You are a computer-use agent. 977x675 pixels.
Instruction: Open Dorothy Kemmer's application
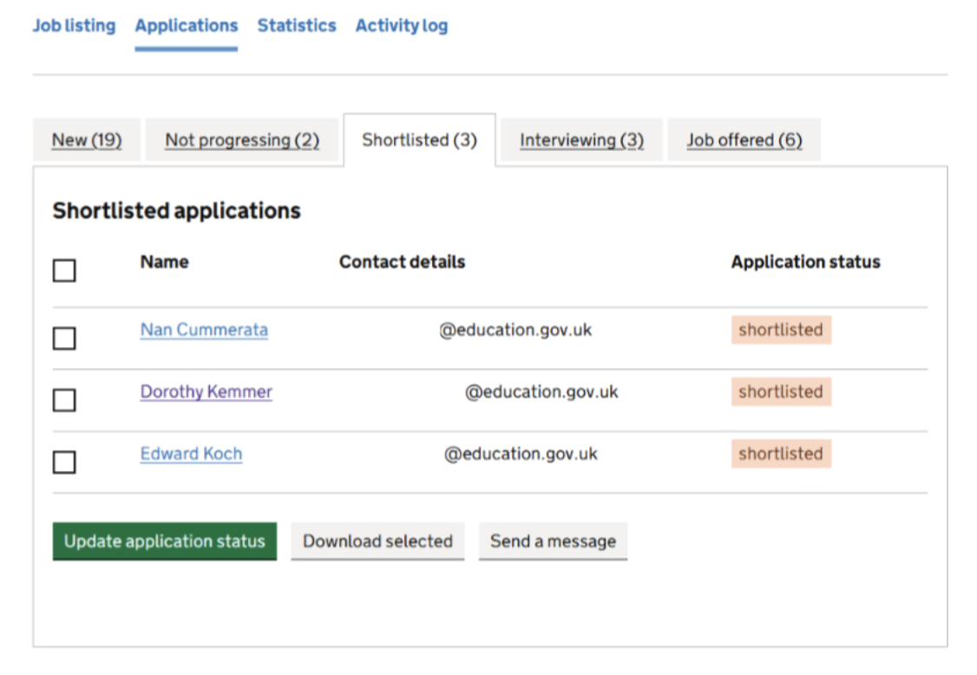[x=207, y=392]
